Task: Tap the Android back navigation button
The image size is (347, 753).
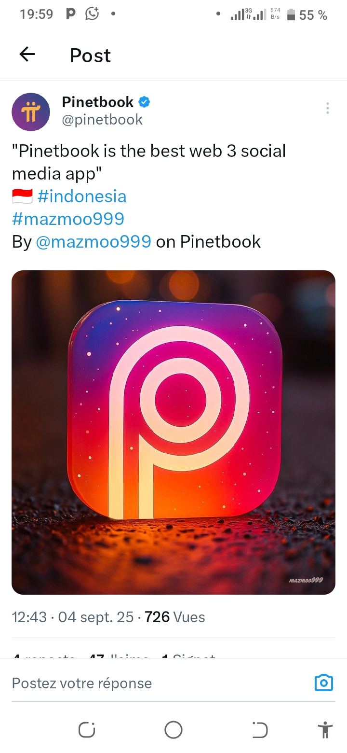Action: click(260, 730)
